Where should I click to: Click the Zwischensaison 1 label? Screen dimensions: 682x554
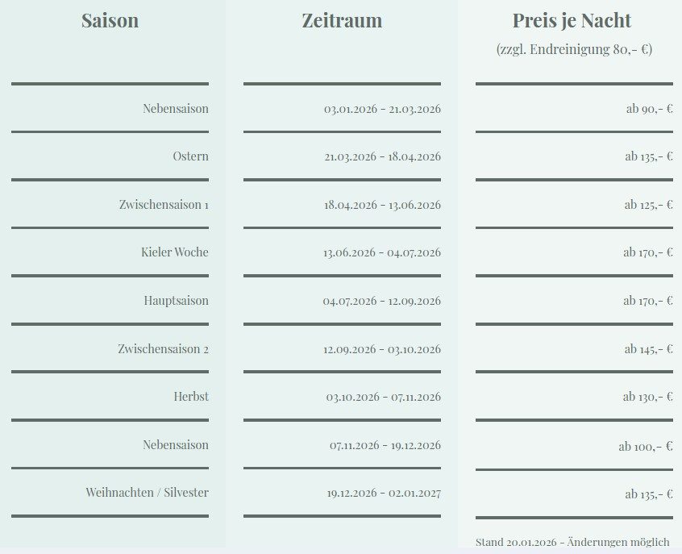coord(164,205)
